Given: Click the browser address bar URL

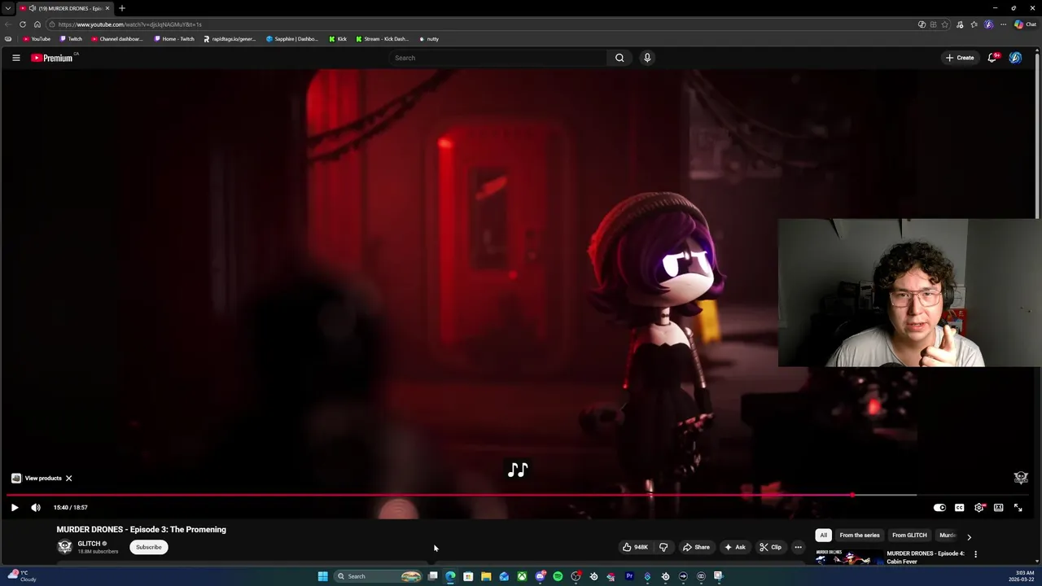Looking at the screenshot, I should click(x=129, y=24).
